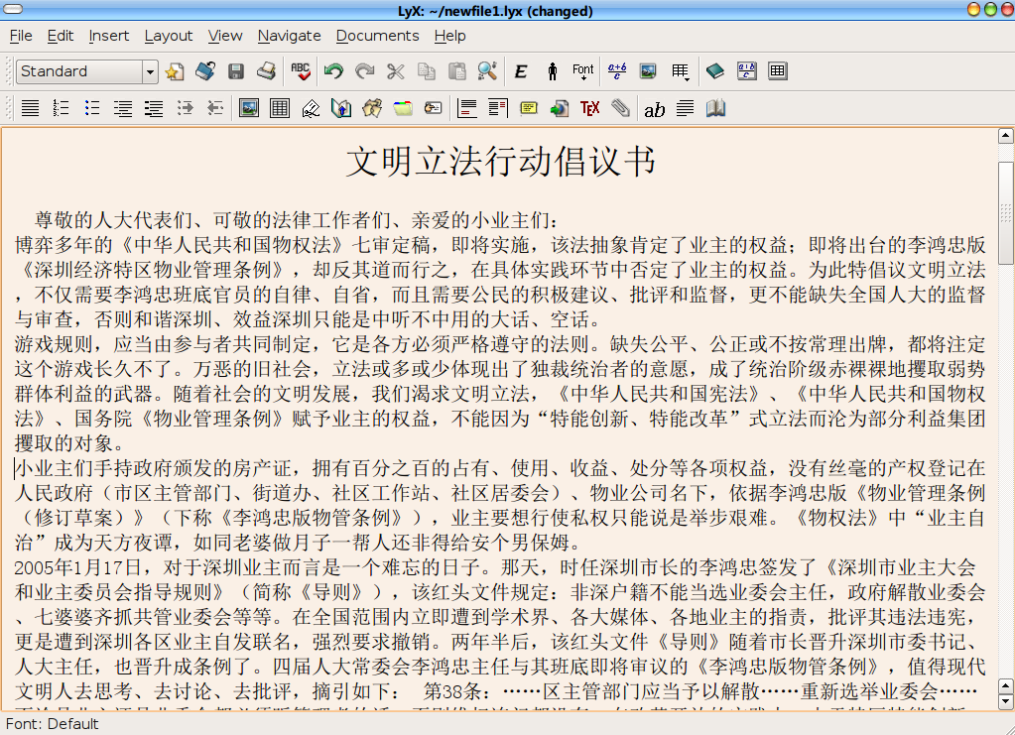Screen dimensions: 1015x735
Task: Save the document with the floppy icon
Action: 236,71
